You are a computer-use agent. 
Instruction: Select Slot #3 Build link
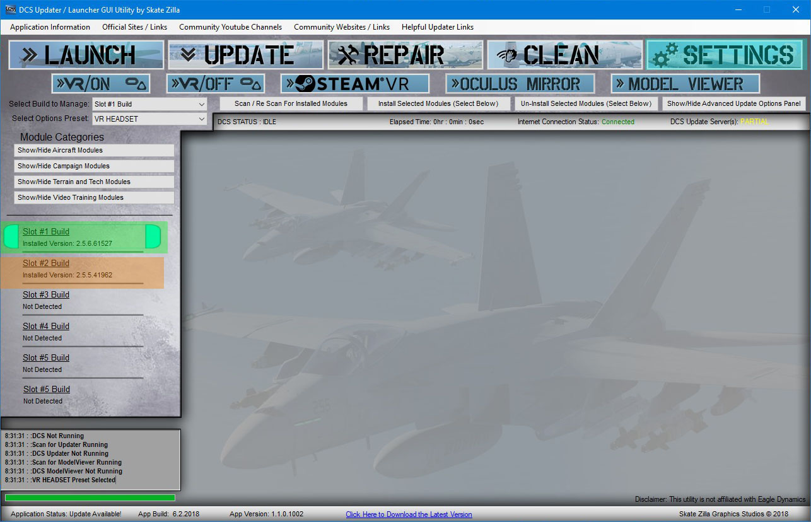point(46,294)
